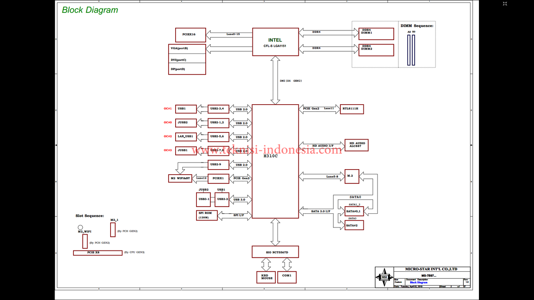This screenshot has width=534, height=300.
Task: Click the A0 DIMM slot bar
Action: point(409,50)
